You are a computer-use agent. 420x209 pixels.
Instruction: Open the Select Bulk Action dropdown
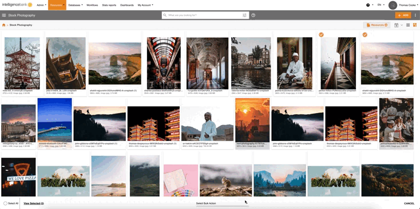point(222,204)
